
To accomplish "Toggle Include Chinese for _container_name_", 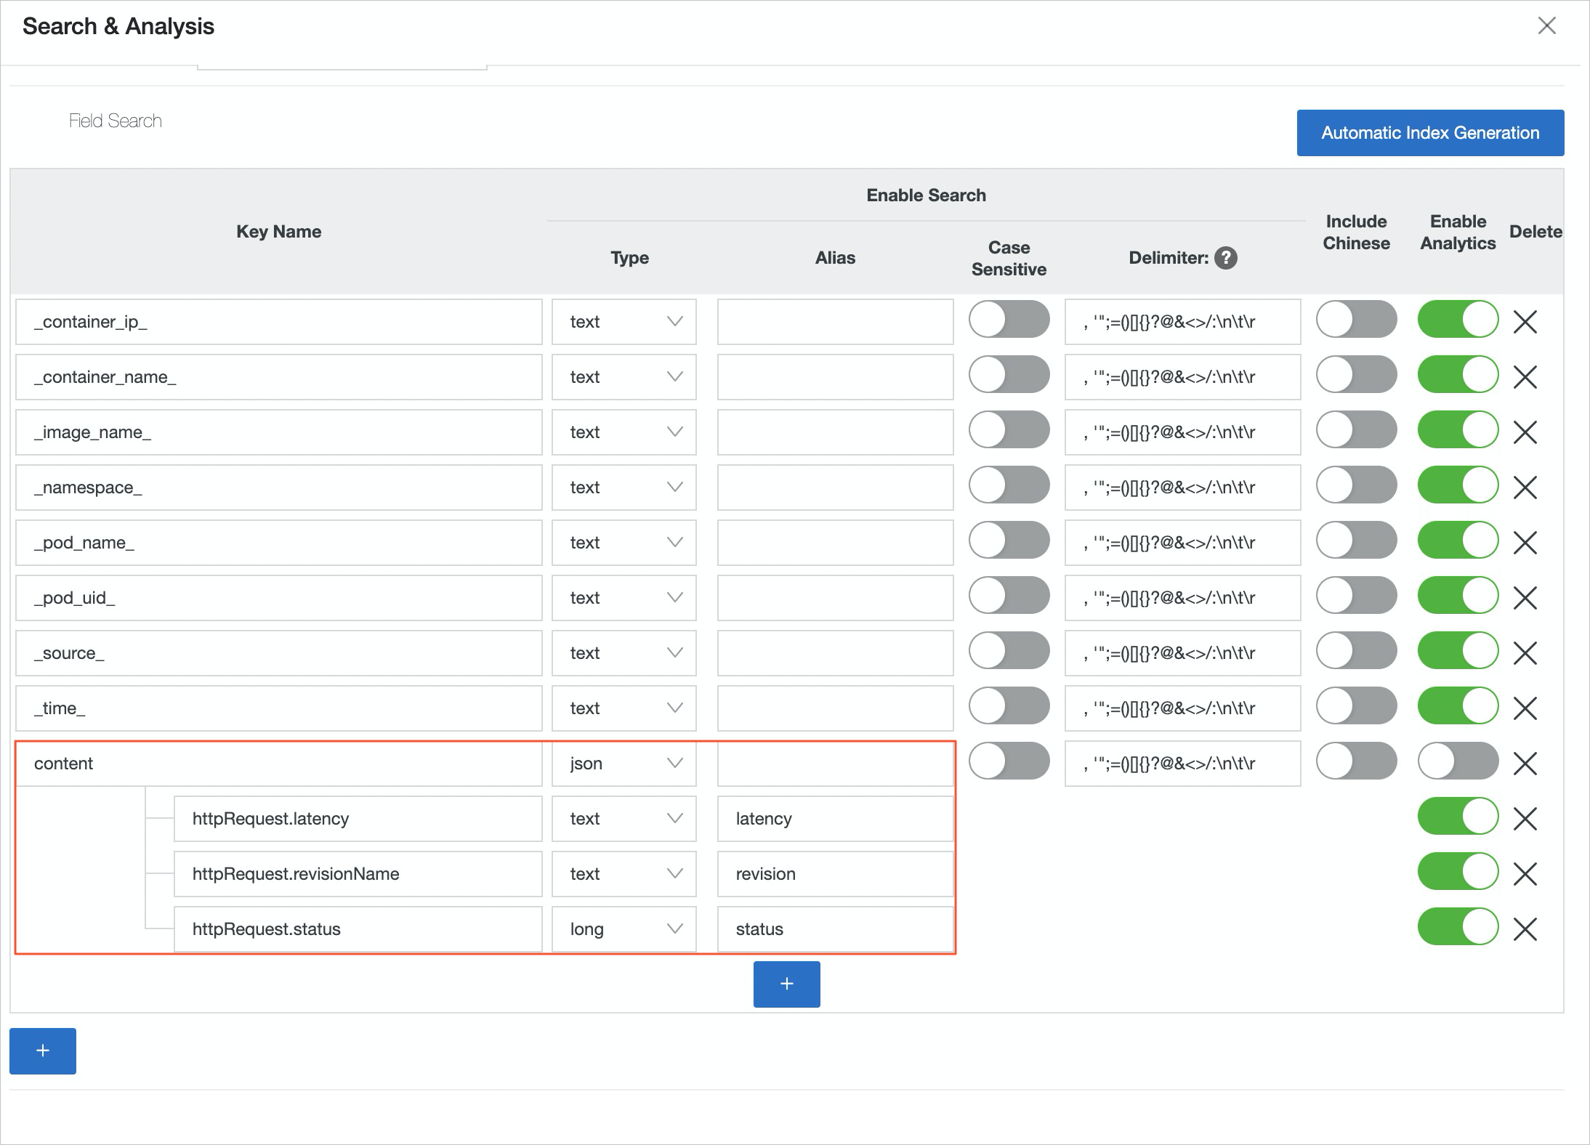I will [x=1356, y=374].
